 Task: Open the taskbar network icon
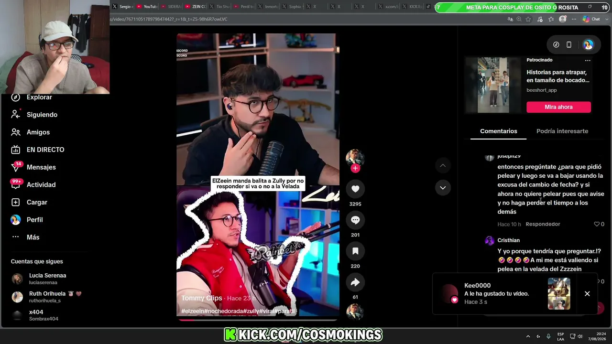point(572,336)
